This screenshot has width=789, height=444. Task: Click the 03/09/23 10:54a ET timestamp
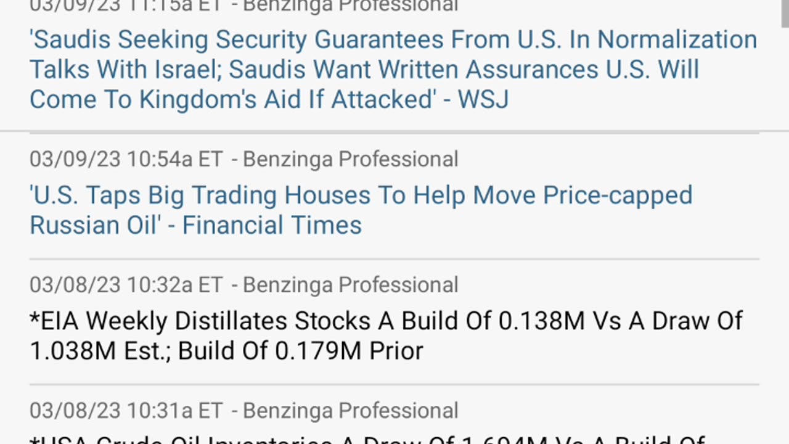click(126, 160)
